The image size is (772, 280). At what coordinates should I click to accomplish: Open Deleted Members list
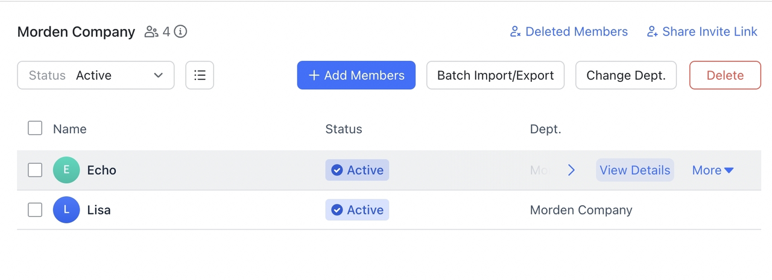[576, 32]
